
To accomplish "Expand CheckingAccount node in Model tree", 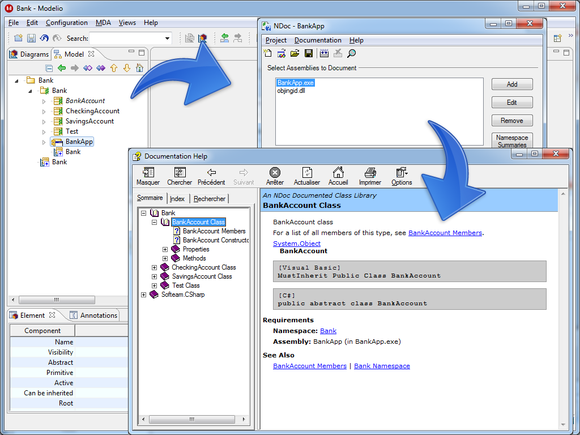I will pos(44,112).
